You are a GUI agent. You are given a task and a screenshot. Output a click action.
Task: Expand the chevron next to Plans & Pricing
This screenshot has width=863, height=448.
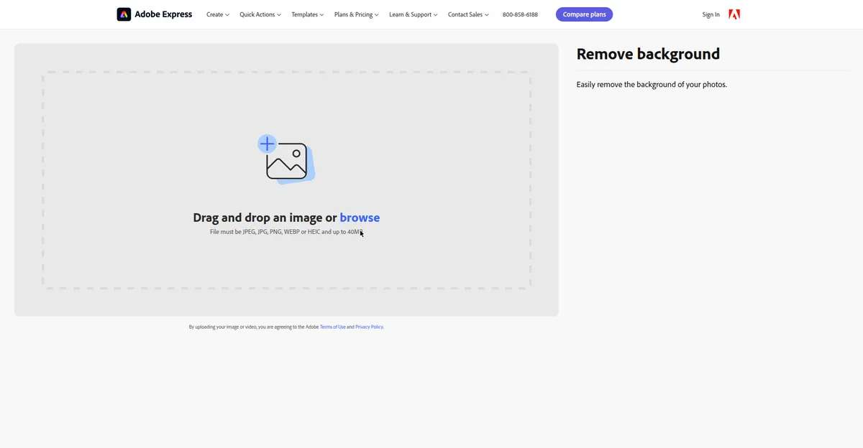coord(377,15)
